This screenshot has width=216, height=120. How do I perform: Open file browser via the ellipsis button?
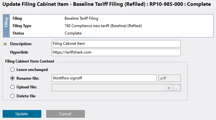(x=177, y=88)
